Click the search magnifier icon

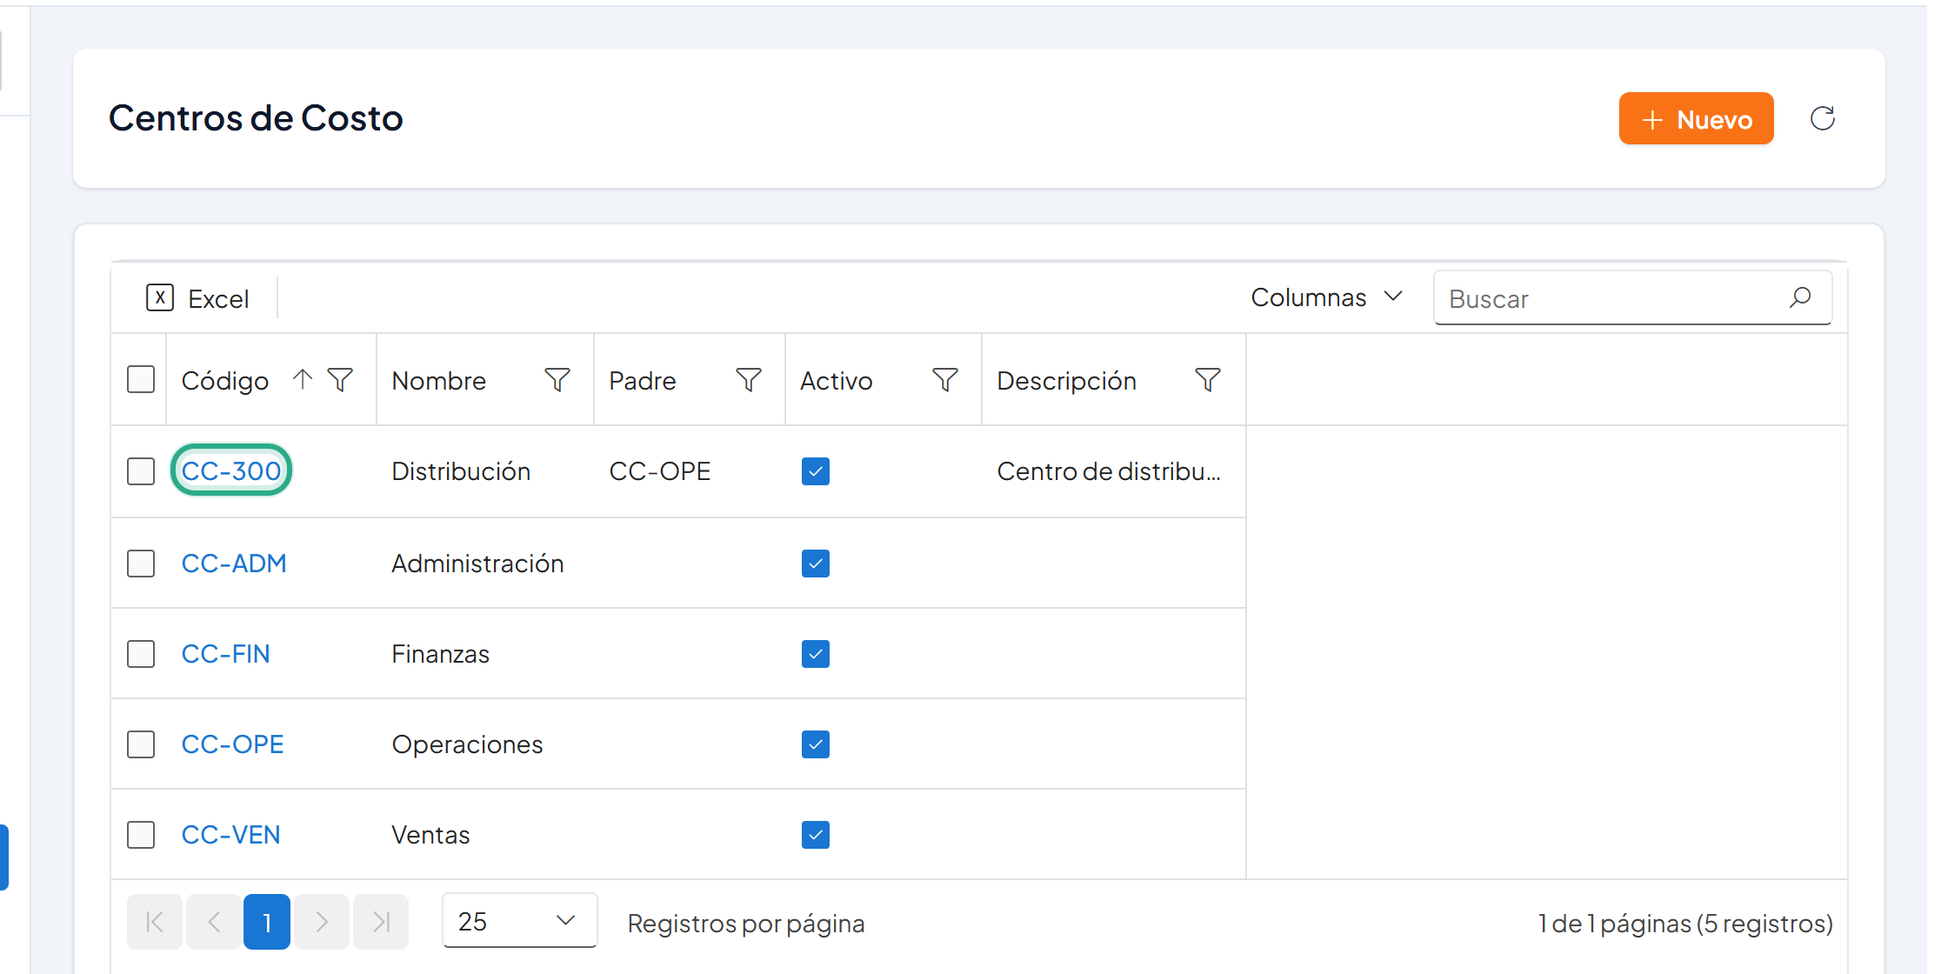click(1800, 297)
